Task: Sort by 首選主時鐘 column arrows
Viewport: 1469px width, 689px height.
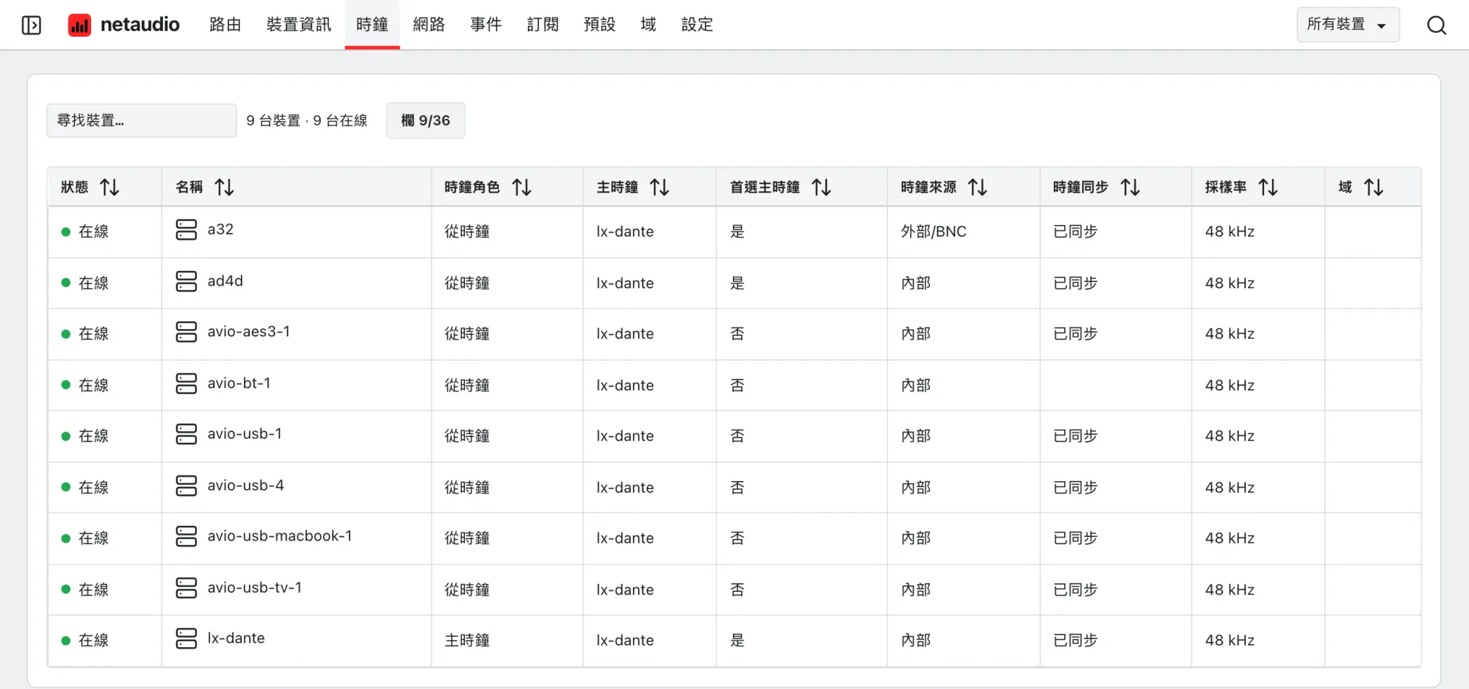Action: (821, 187)
